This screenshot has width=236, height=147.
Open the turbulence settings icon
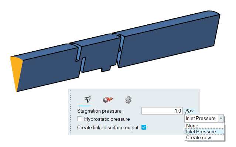click(108, 100)
